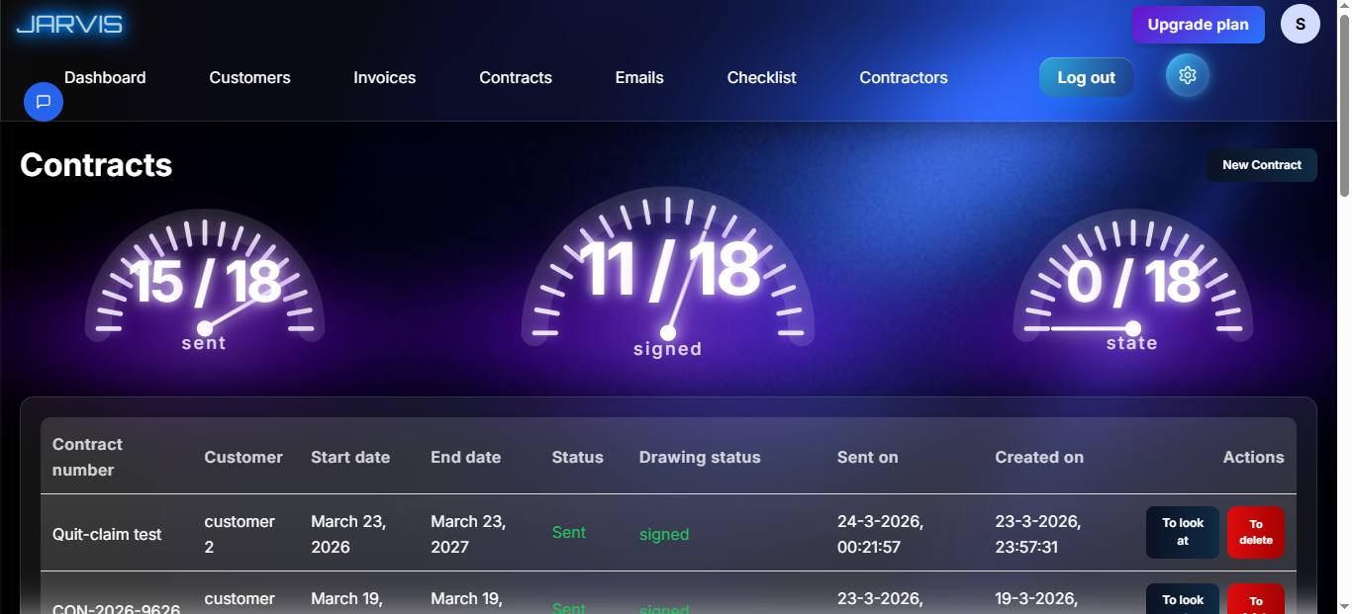Click the JARVIS logo
The image size is (1352, 614).
69,25
